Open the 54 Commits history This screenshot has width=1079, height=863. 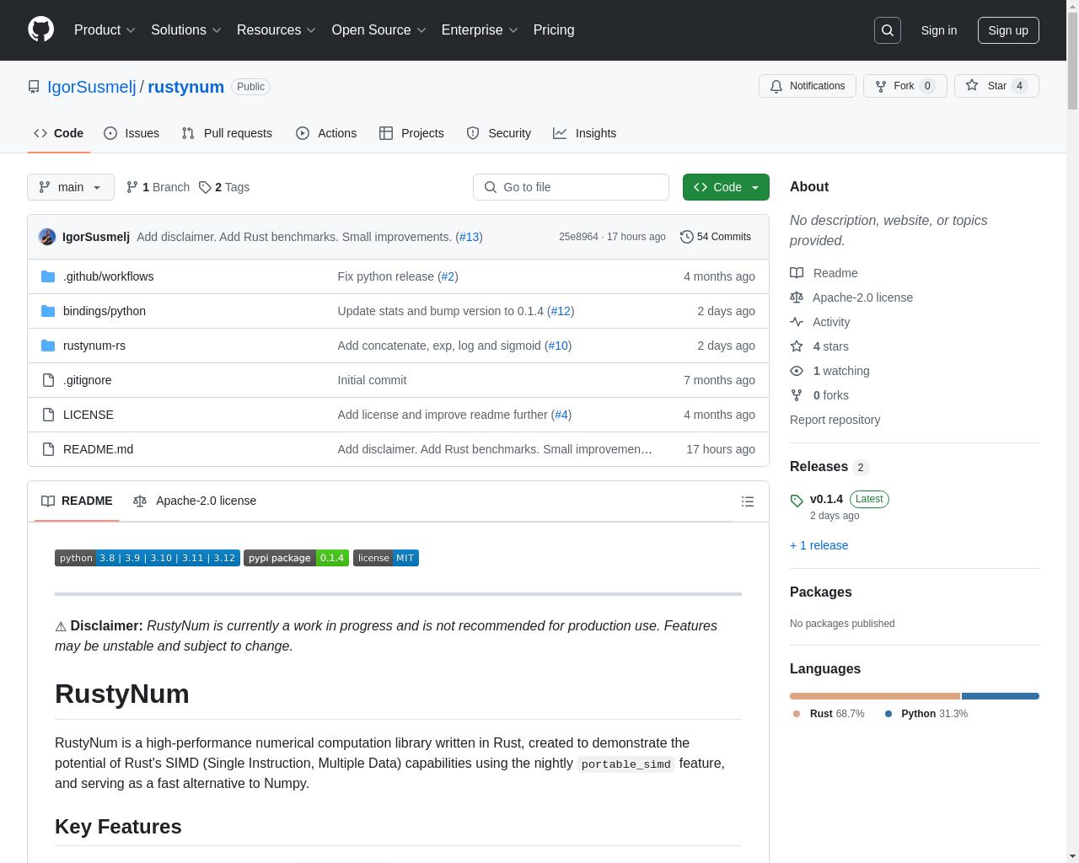click(x=716, y=237)
